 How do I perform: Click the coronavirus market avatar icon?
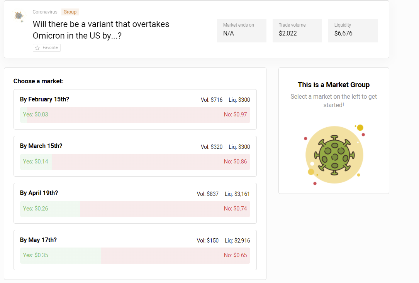pos(19,16)
